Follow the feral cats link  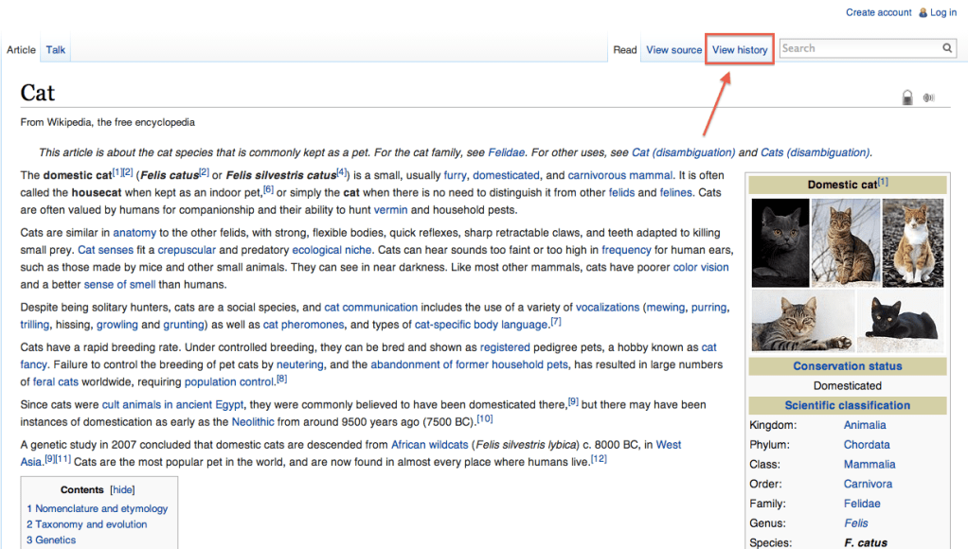click(56, 381)
